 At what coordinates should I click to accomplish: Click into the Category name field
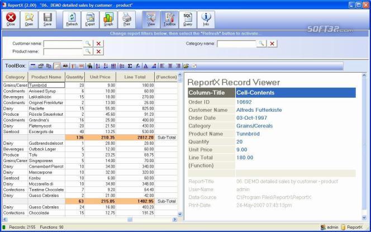click(x=236, y=44)
